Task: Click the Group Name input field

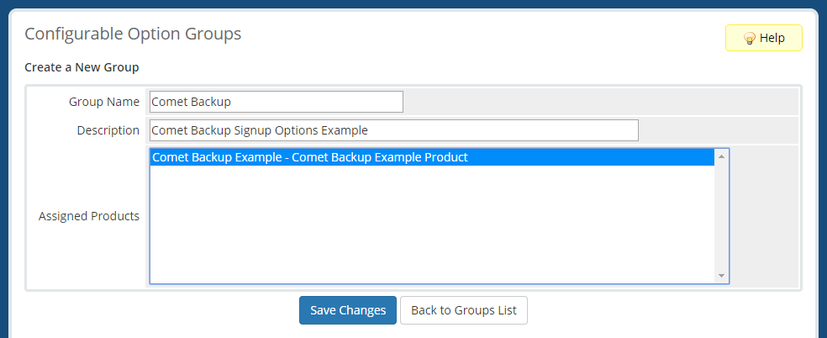Action: pyautogui.click(x=277, y=102)
